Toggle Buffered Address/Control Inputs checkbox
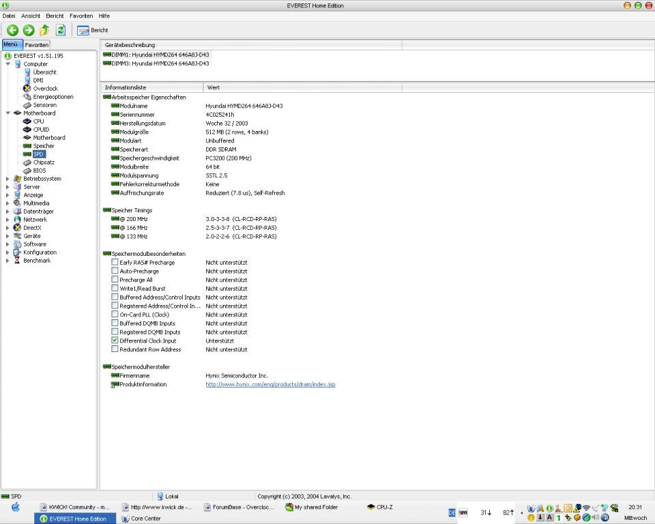 [115, 297]
